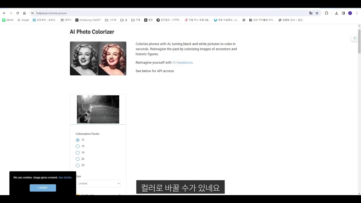Click the 'See below for API access.' text
Screen dimensions: 361x203
[155, 71]
